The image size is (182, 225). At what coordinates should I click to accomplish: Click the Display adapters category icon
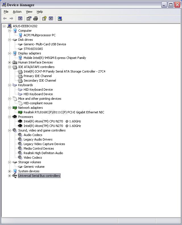(x=15, y=53)
